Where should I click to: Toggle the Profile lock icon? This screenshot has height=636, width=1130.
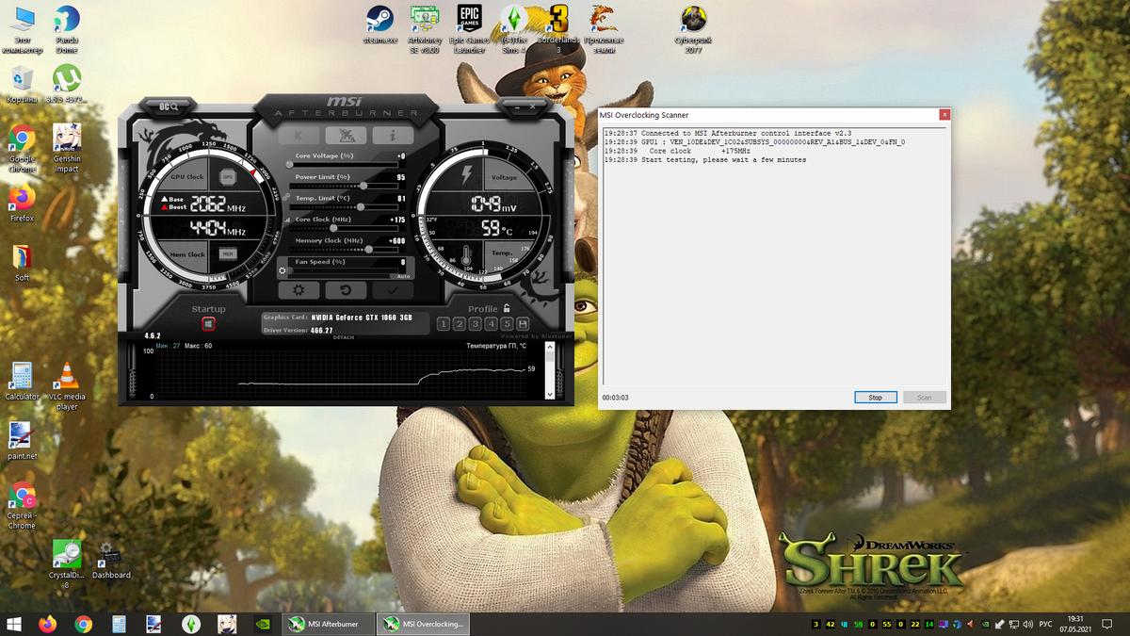[507, 308]
